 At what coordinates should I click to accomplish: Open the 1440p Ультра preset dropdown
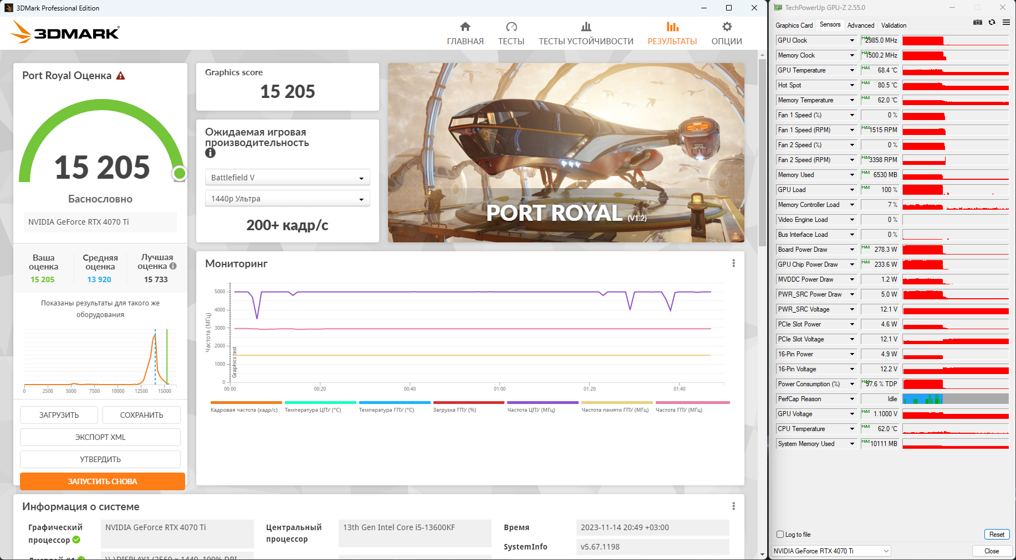pyautogui.click(x=287, y=199)
